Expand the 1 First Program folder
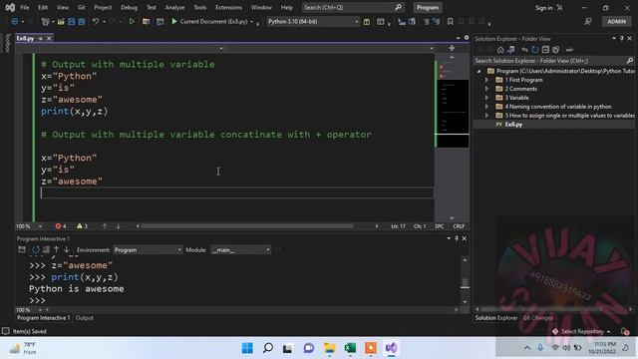Screen dimensions: 638x359 [486, 80]
